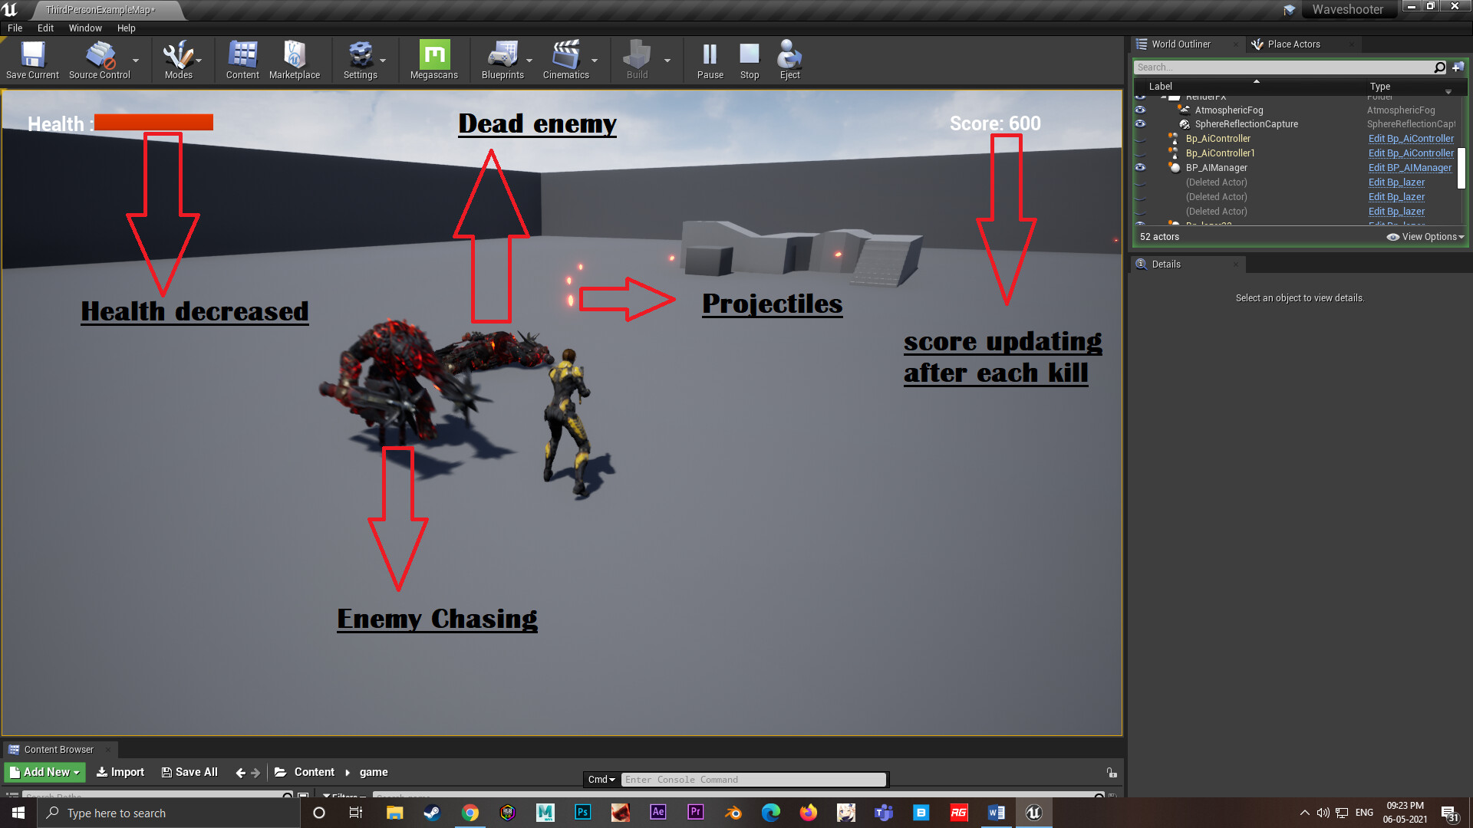This screenshot has height=828, width=1473.
Task: Click the Edit BP_AIManager link
Action: point(1409,168)
